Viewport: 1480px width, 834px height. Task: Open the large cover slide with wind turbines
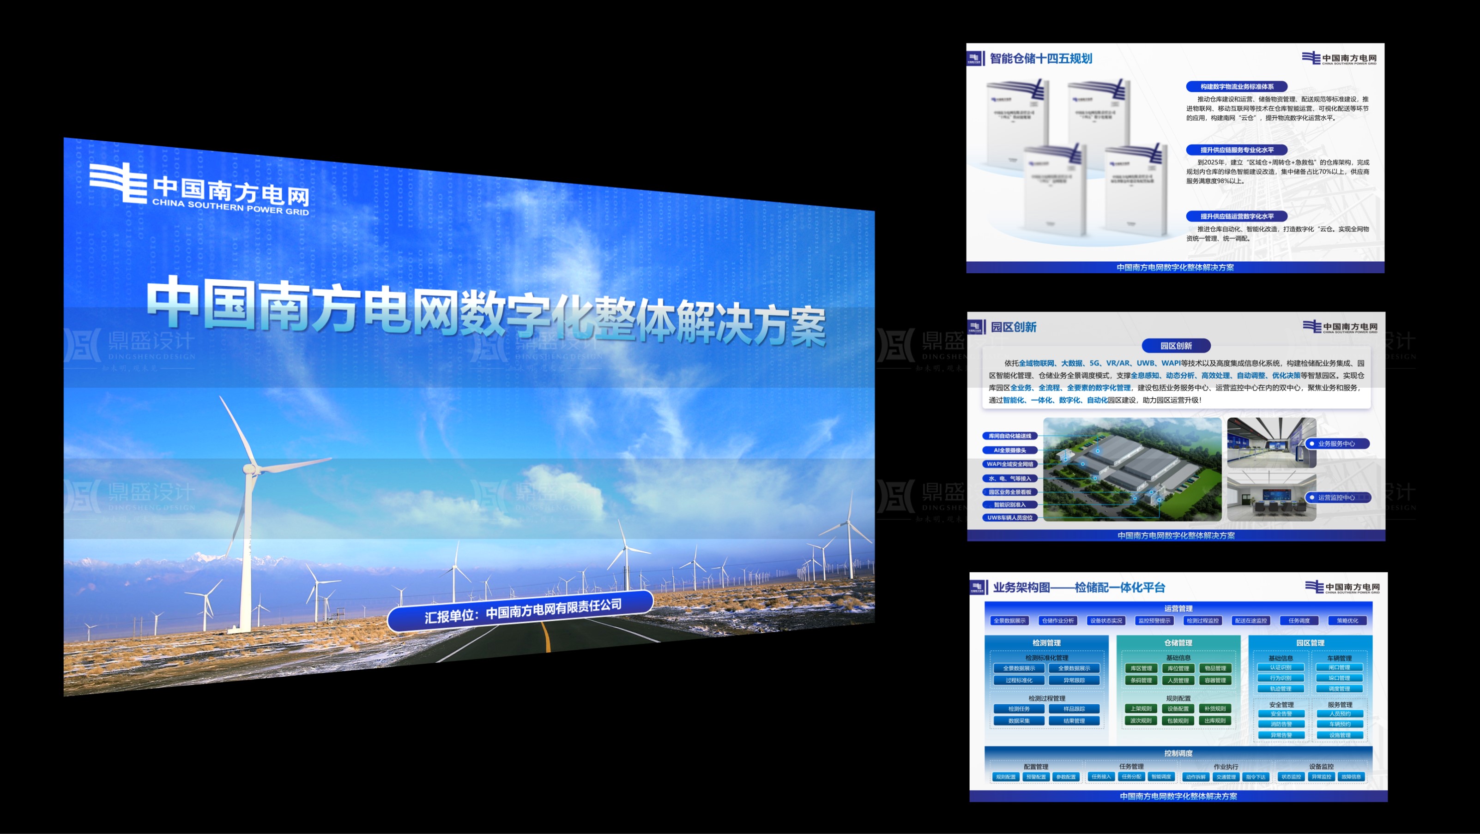pos(469,417)
